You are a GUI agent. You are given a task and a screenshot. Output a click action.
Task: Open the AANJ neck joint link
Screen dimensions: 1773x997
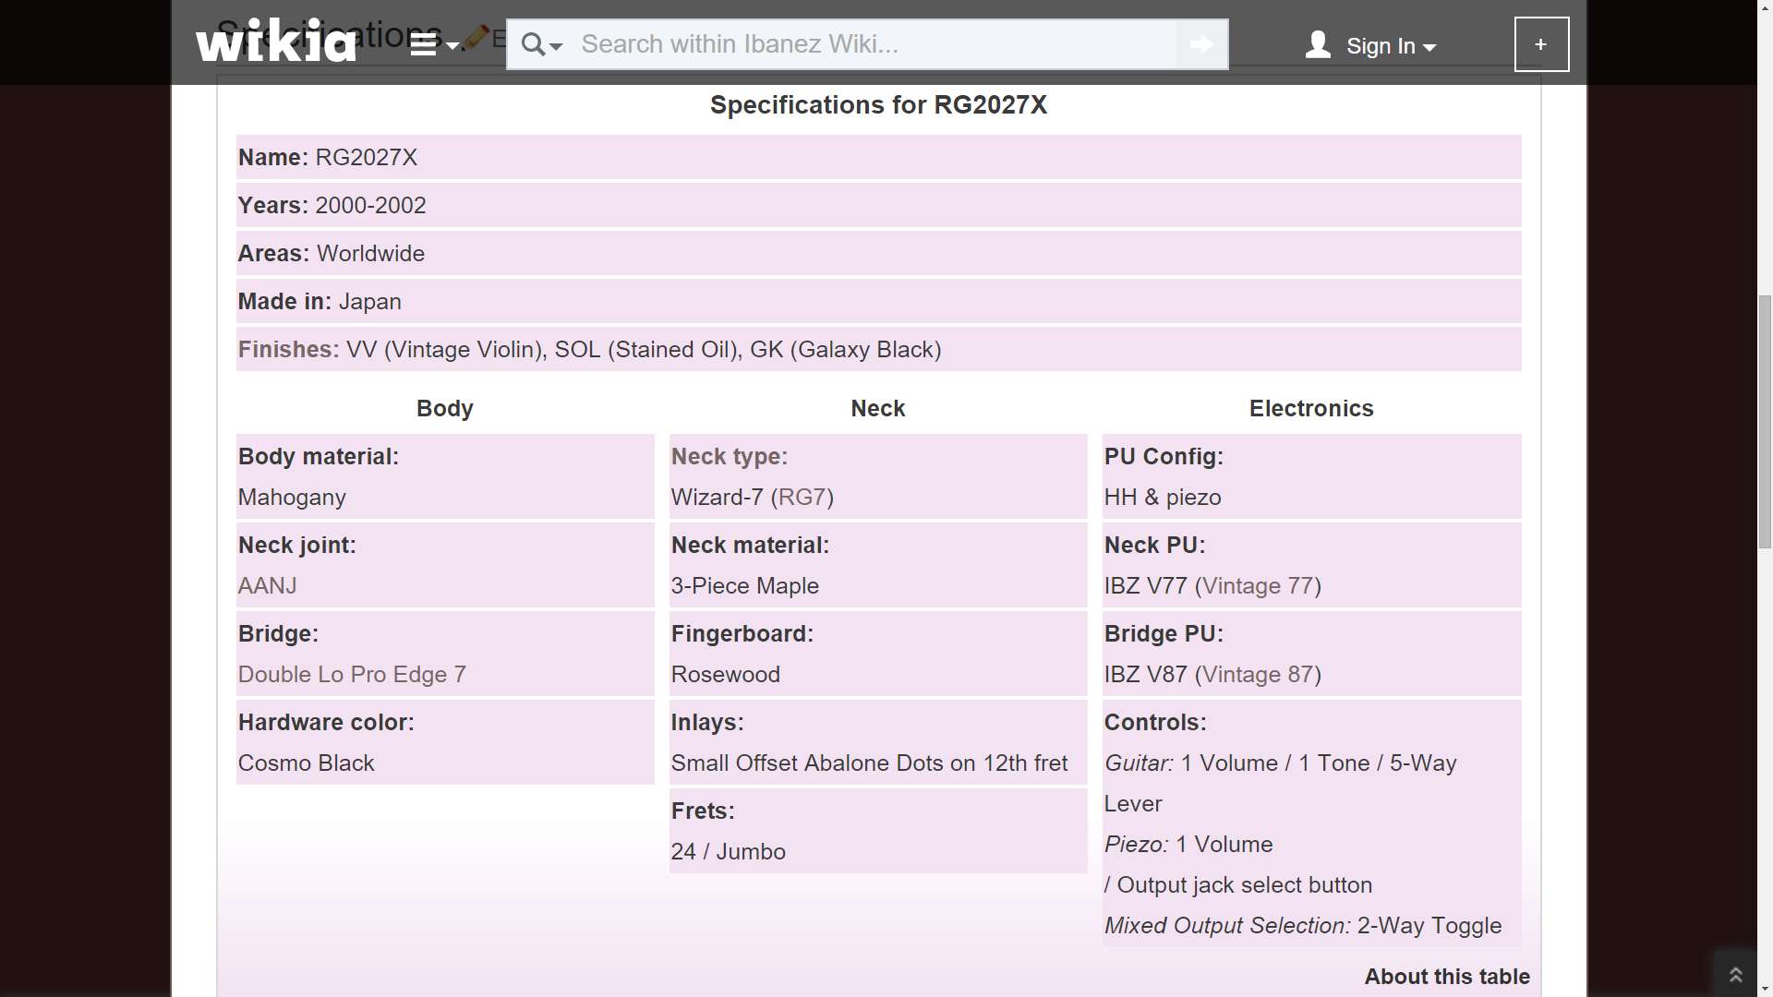coord(267,586)
